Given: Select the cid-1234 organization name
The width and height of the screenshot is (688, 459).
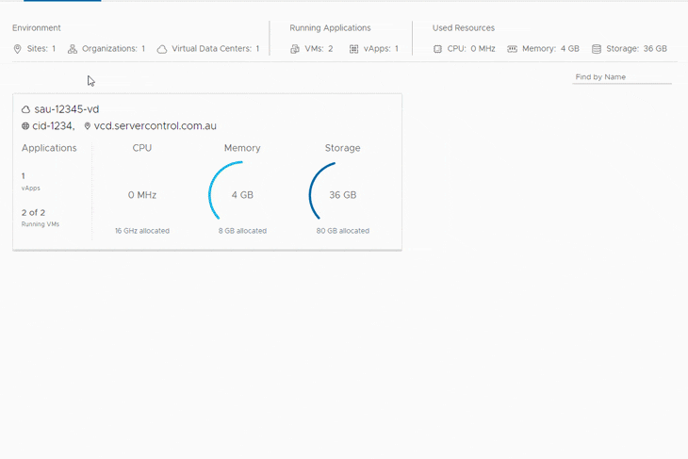Looking at the screenshot, I should tap(53, 126).
